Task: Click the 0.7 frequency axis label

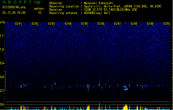Action: (x=2, y=91)
